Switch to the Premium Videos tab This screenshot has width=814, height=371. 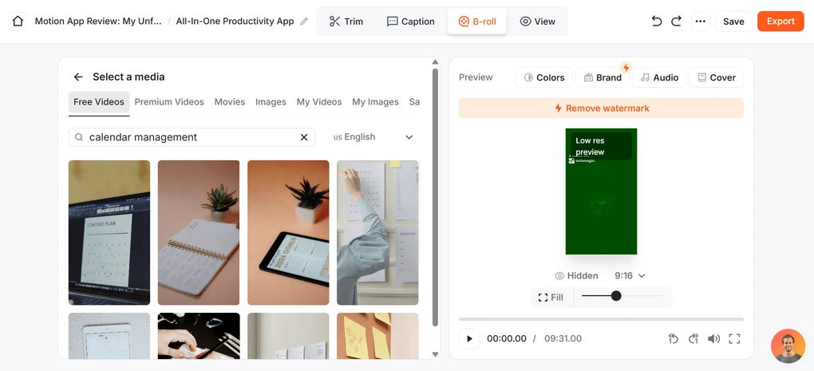click(x=169, y=102)
